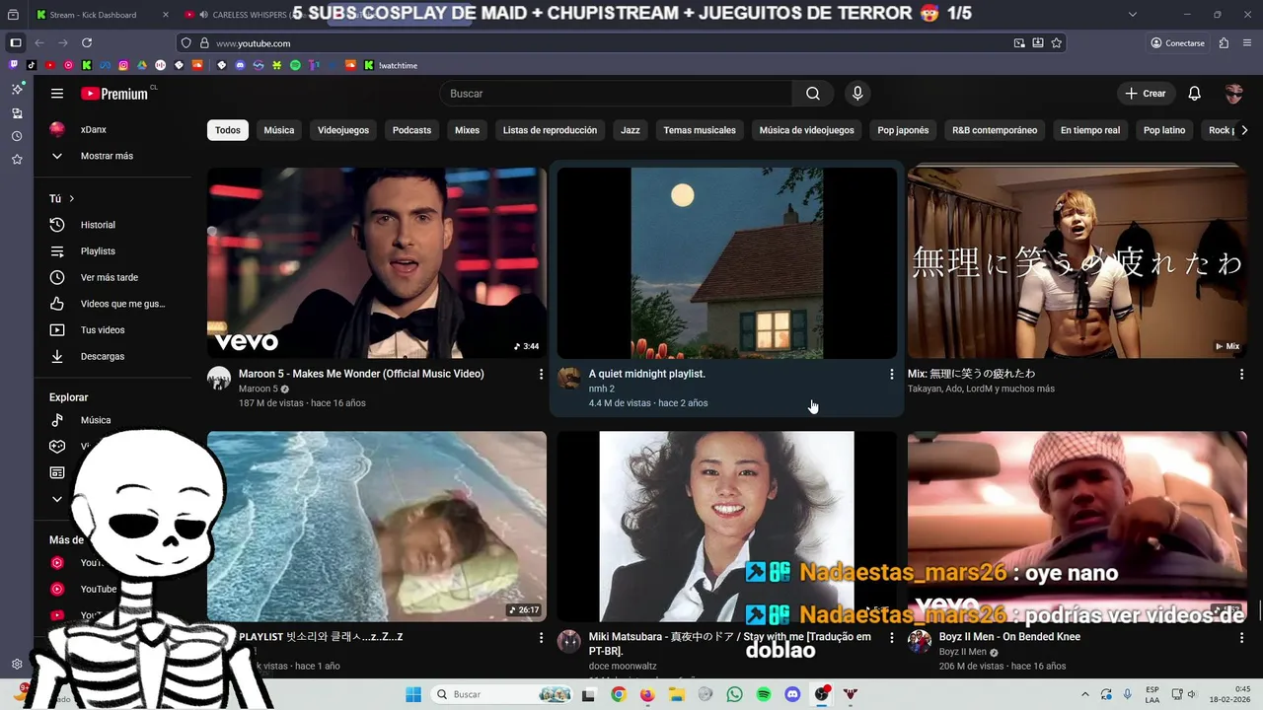Open the Twitch bookmark icon

(14, 65)
